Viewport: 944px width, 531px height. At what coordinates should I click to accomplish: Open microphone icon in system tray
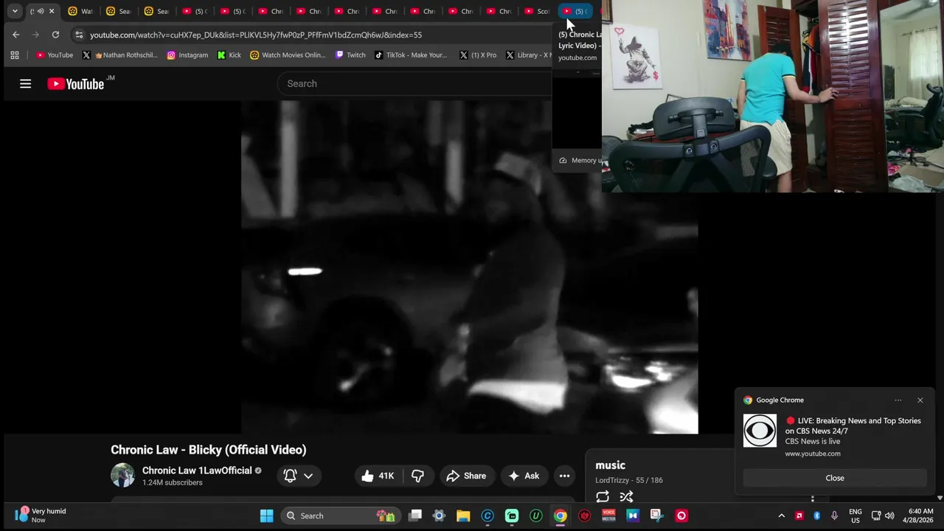[834, 516]
